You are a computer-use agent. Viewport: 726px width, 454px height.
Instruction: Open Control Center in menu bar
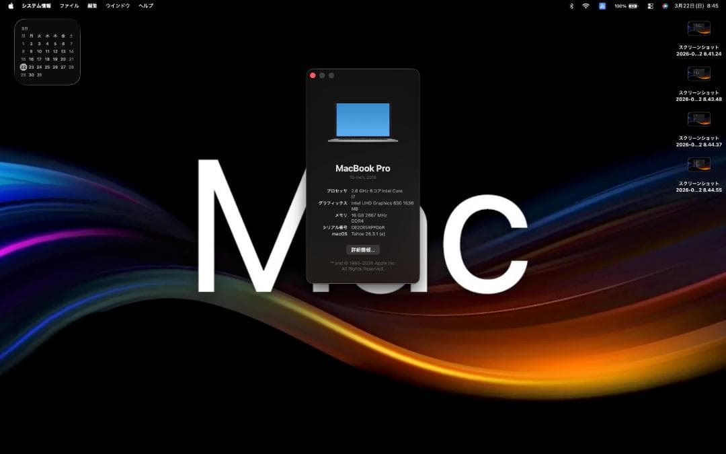[x=651, y=6]
